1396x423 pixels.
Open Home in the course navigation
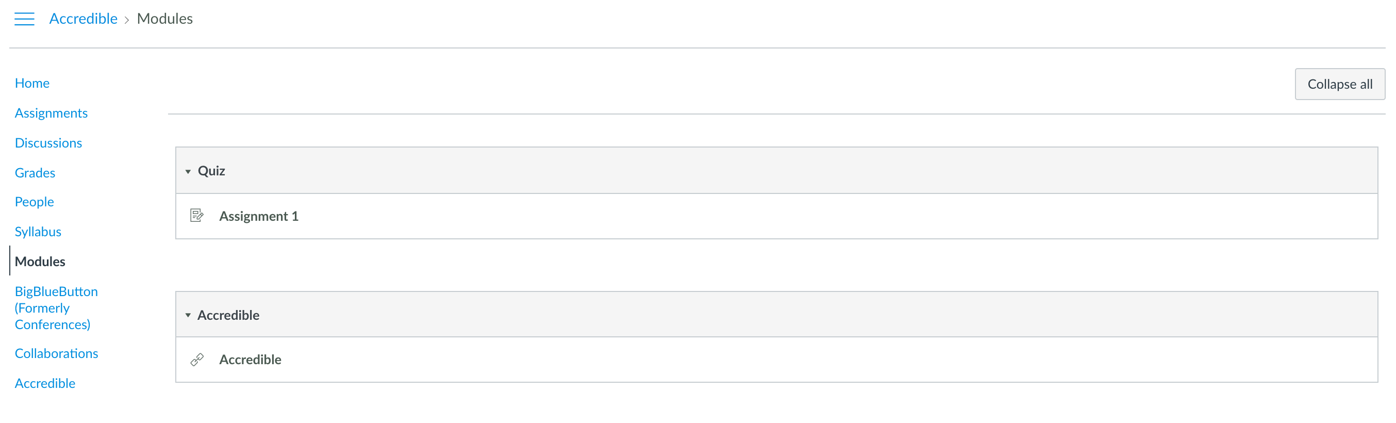(32, 83)
